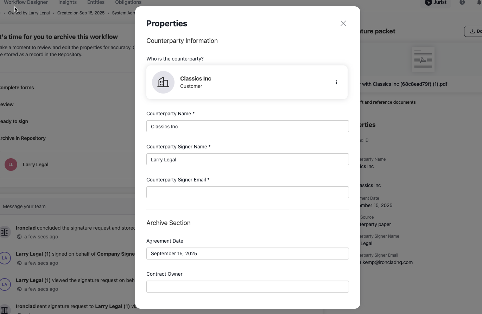Click the PDF document thumbnail

pyautogui.click(x=423, y=59)
